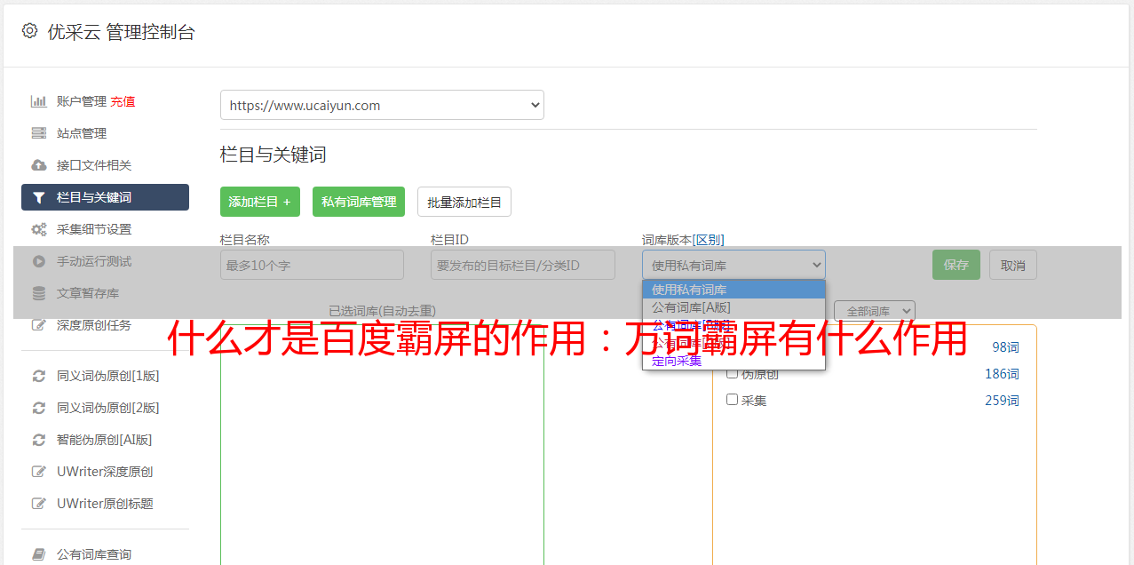Focus the 栏目名称 input field
Viewport: 1134px width, 565px height.
pyautogui.click(x=312, y=265)
